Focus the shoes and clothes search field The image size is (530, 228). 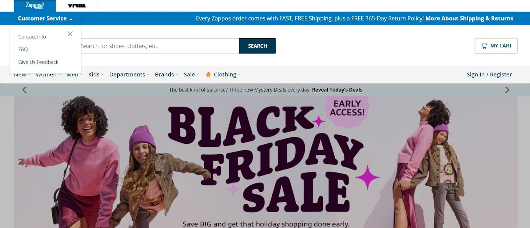(x=160, y=46)
